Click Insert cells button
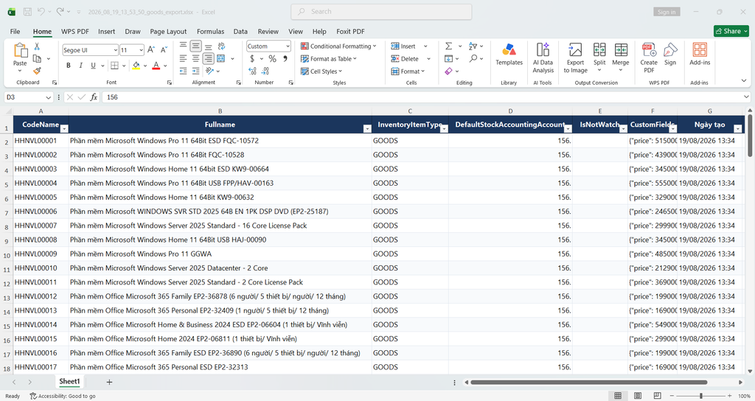The width and height of the screenshot is (755, 401). 403,46
